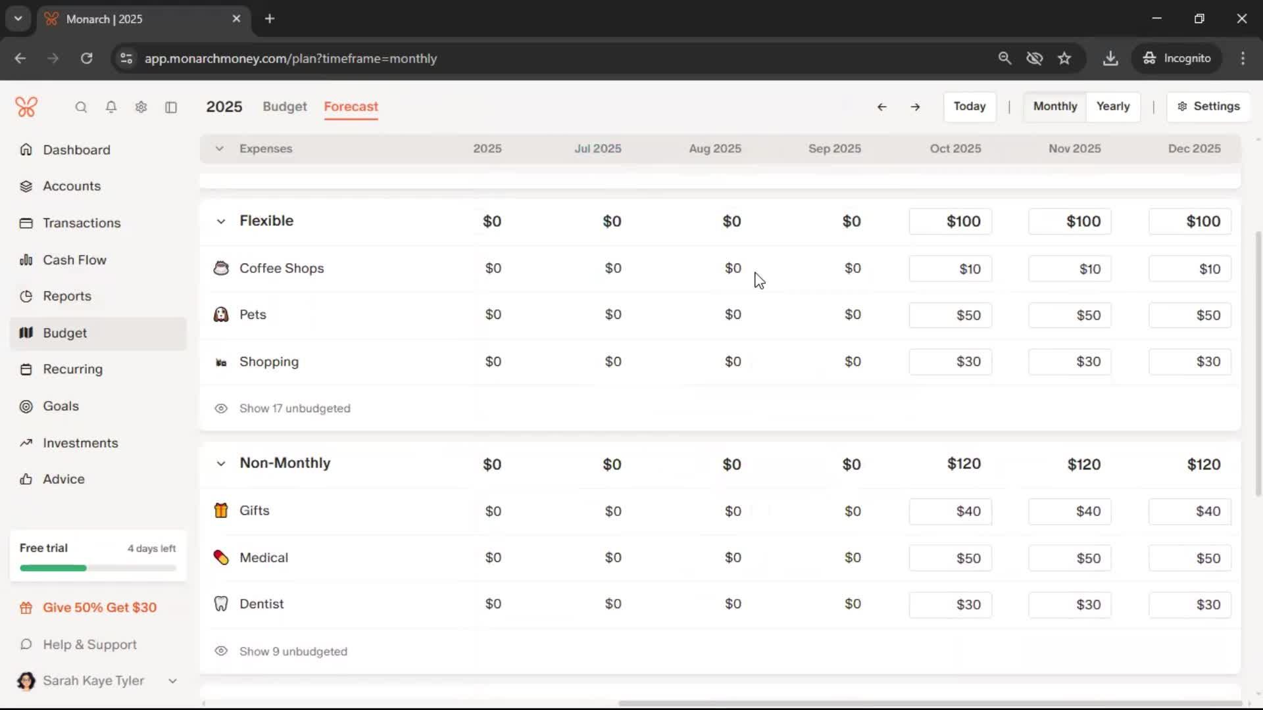1263x710 pixels.
Task: Collapse the Non-Monthly group
Action: [x=221, y=464]
